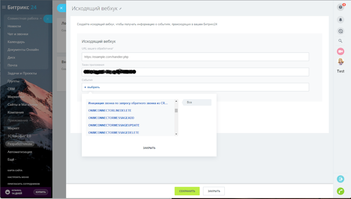Open CRM in left menu
Image resolution: width=351 pixels, height=199 pixels.
pyautogui.click(x=11, y=89)
